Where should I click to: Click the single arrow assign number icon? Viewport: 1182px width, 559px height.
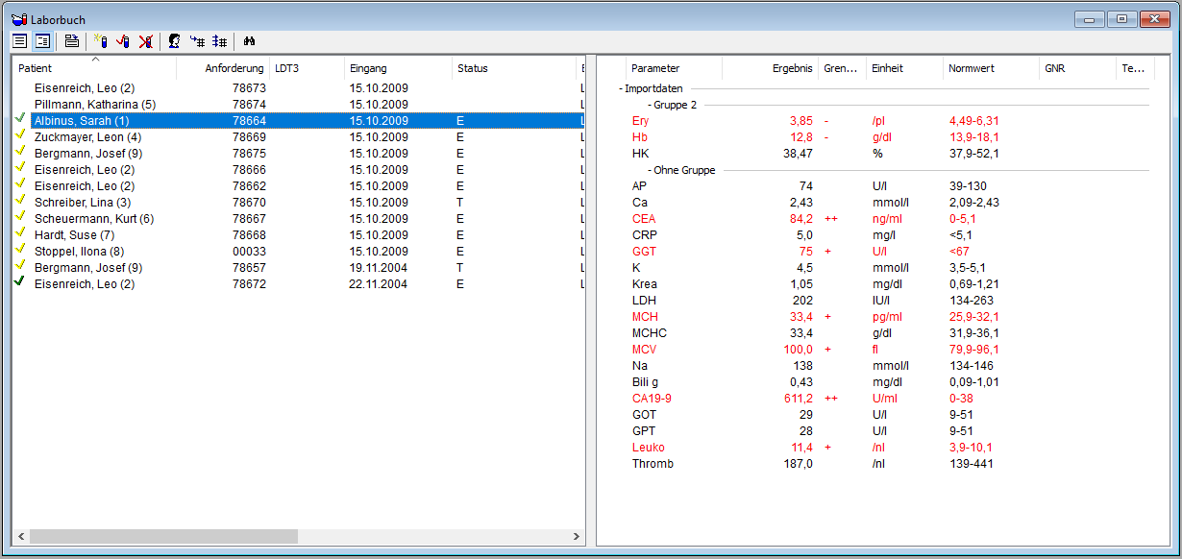click(x=197, y=41)
